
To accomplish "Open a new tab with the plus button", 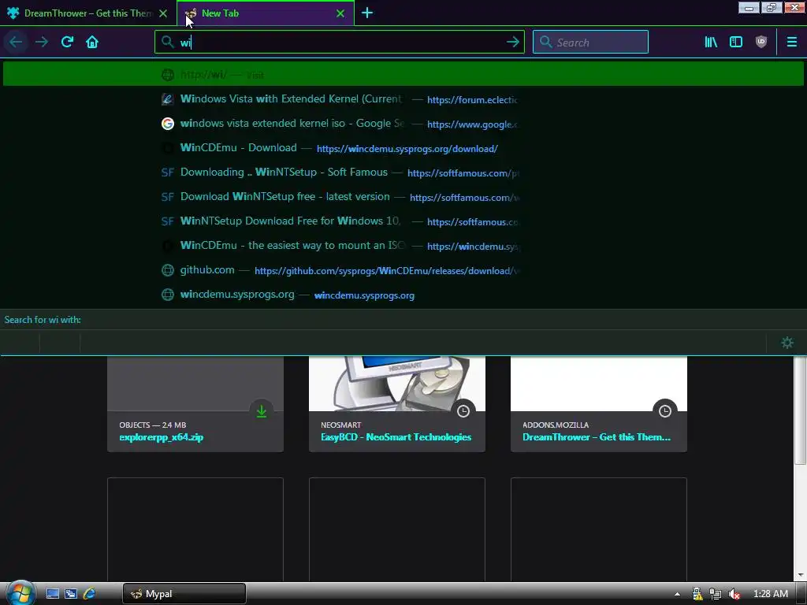I will click(367, 13).
